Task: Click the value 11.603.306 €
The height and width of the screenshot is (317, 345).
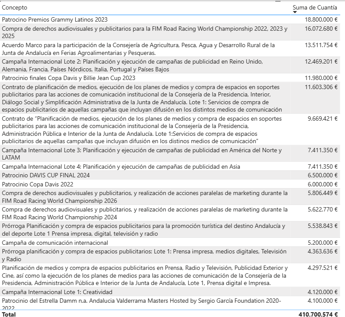Action: (x=321, y=87)
